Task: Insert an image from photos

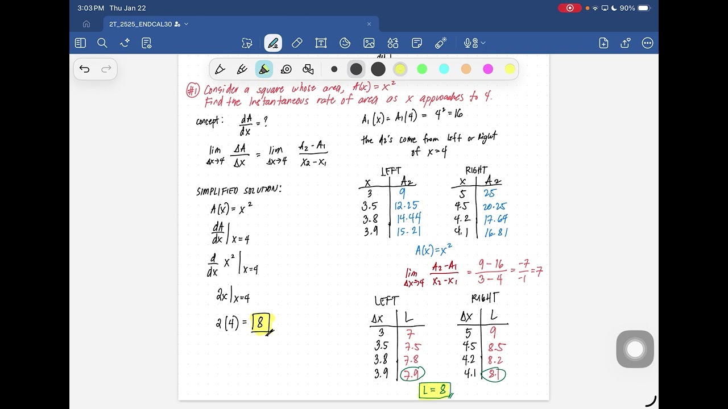Action: (369, 43)
